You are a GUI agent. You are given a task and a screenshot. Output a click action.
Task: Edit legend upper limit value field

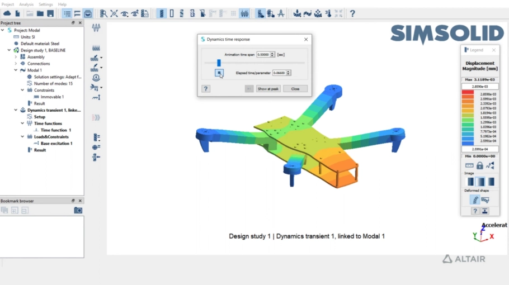click(x=480, y=87)
